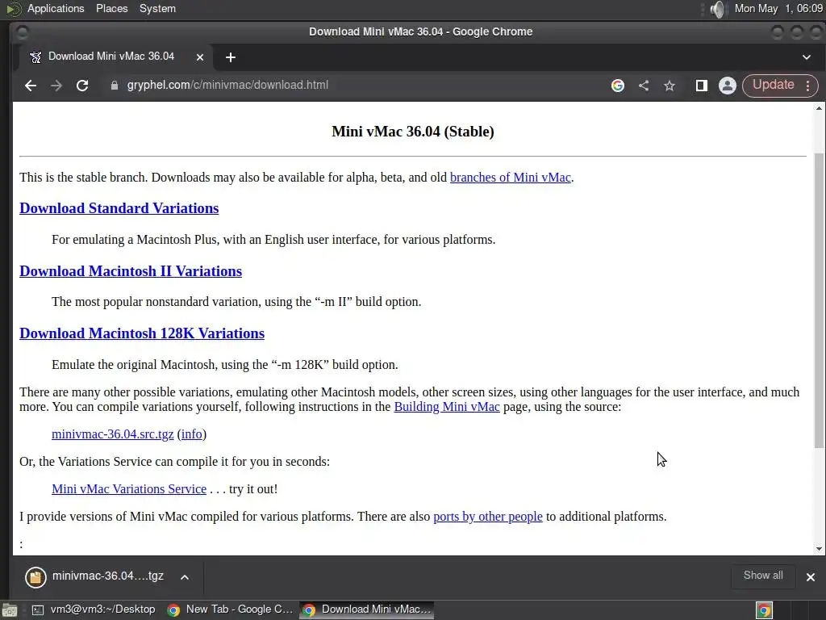
Task: Follow the Building Mini vMac link
Action: coord(447,407)
